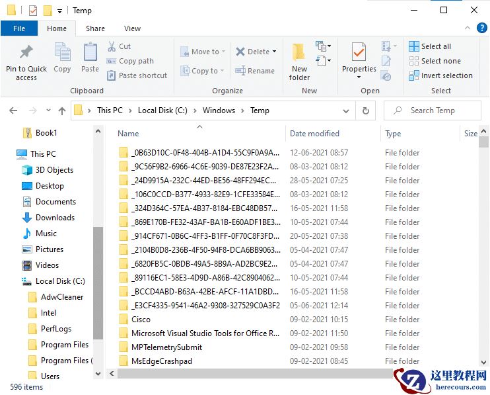Click the Refresh button beside address bar
Screen dimensions: 490x395
366,110
